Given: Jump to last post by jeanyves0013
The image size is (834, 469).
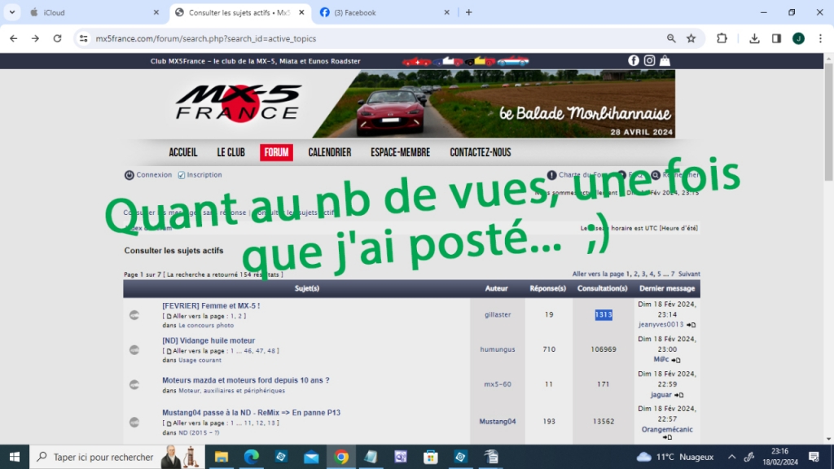Looking at the screenshot, I should (x=691, y=324).
